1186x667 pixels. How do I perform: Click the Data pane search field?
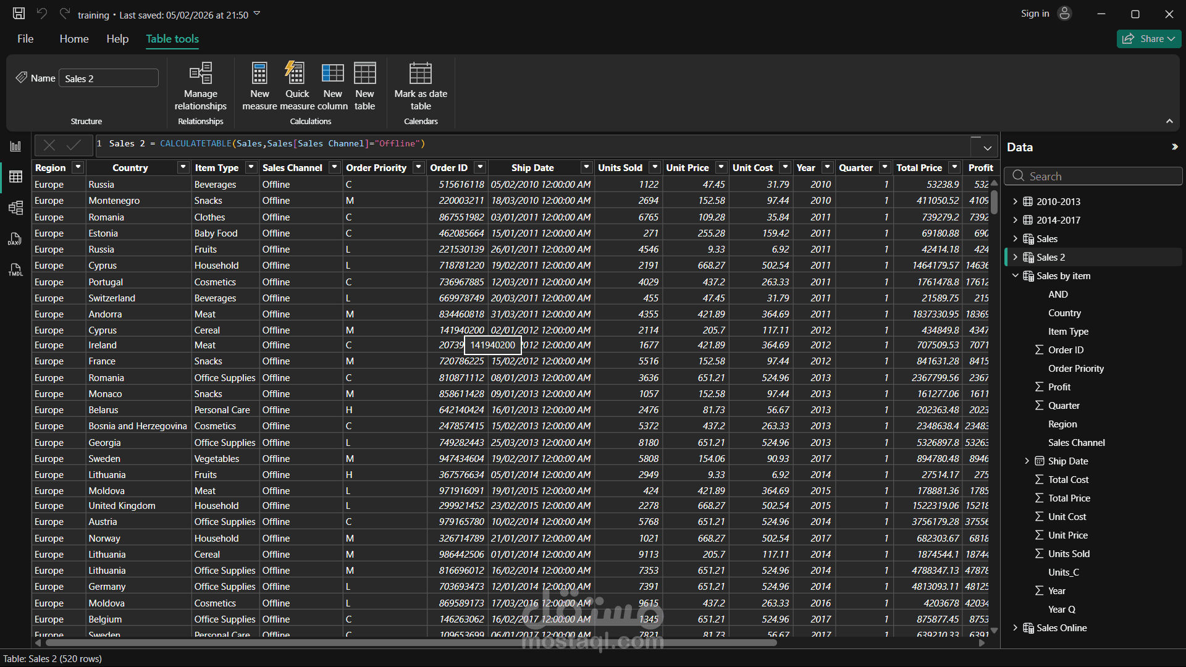tap(1100, 176)
